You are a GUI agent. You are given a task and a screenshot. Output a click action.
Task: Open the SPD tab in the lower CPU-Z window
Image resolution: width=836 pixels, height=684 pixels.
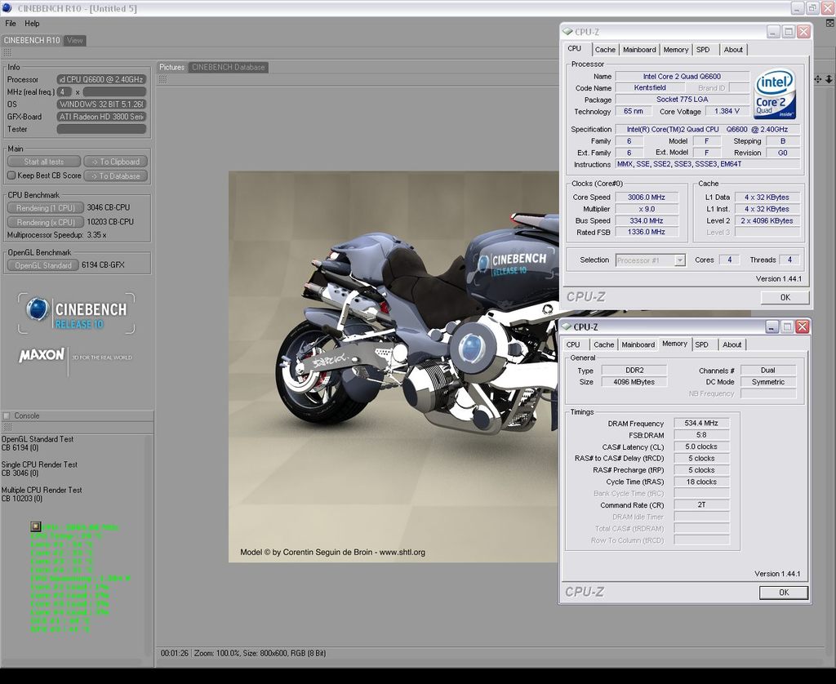click(x=701, y=345)
